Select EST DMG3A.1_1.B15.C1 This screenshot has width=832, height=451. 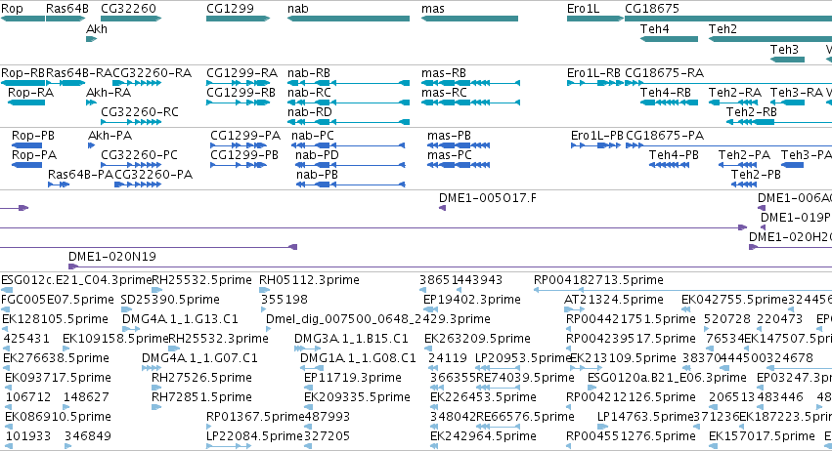pos(351,339)
